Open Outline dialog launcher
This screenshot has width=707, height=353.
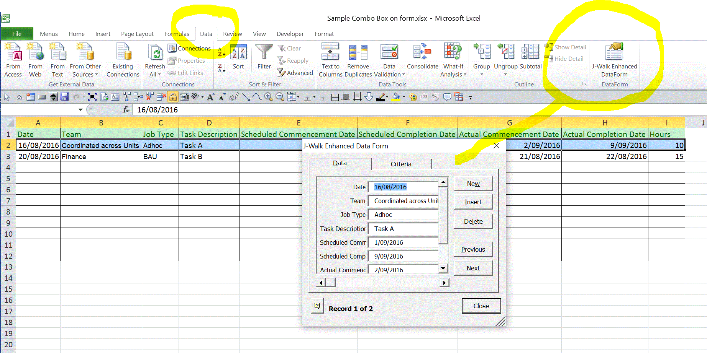584,84
